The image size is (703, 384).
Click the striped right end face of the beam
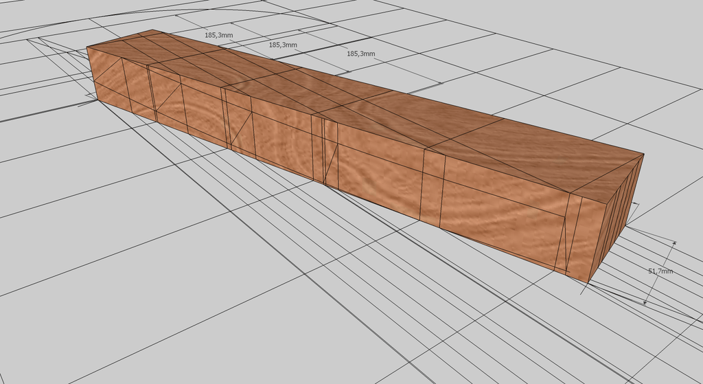(616, 220)
